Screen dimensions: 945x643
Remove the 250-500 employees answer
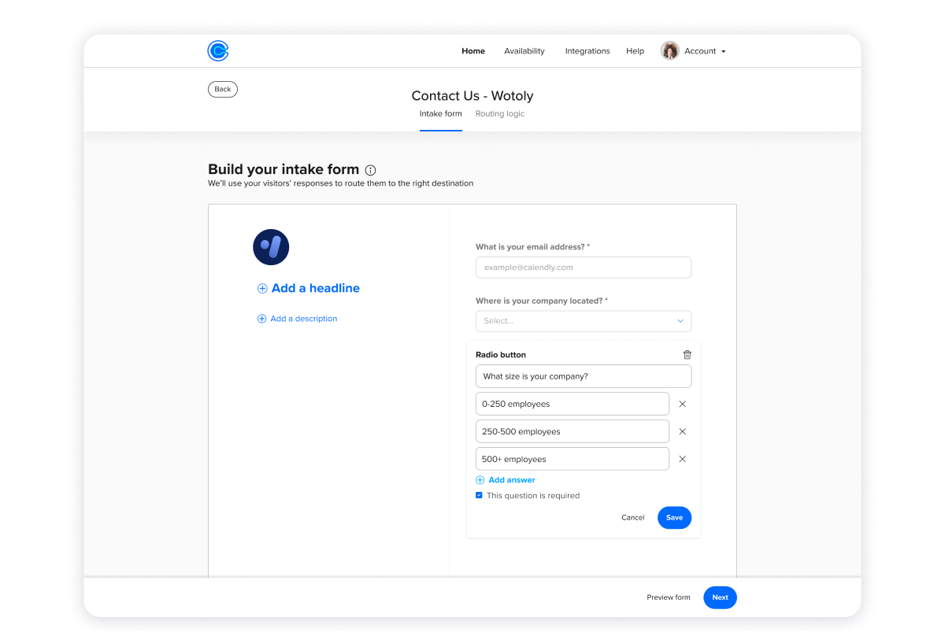point(683,431)
